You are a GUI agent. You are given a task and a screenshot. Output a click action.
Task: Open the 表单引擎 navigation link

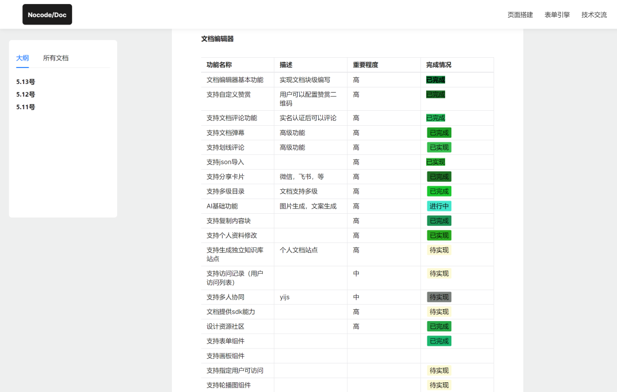coord(557,15)
